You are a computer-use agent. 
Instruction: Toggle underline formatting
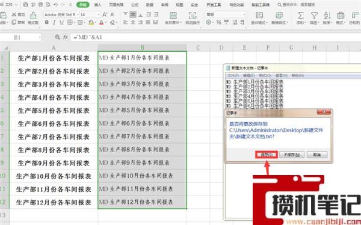point(61,23)
